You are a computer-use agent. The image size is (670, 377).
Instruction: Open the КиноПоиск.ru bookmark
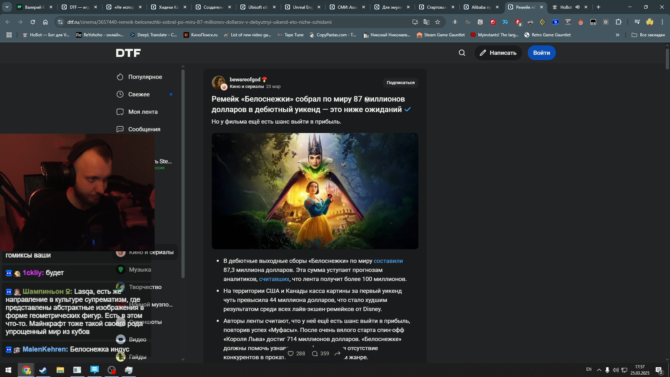[x=201, y=35]
